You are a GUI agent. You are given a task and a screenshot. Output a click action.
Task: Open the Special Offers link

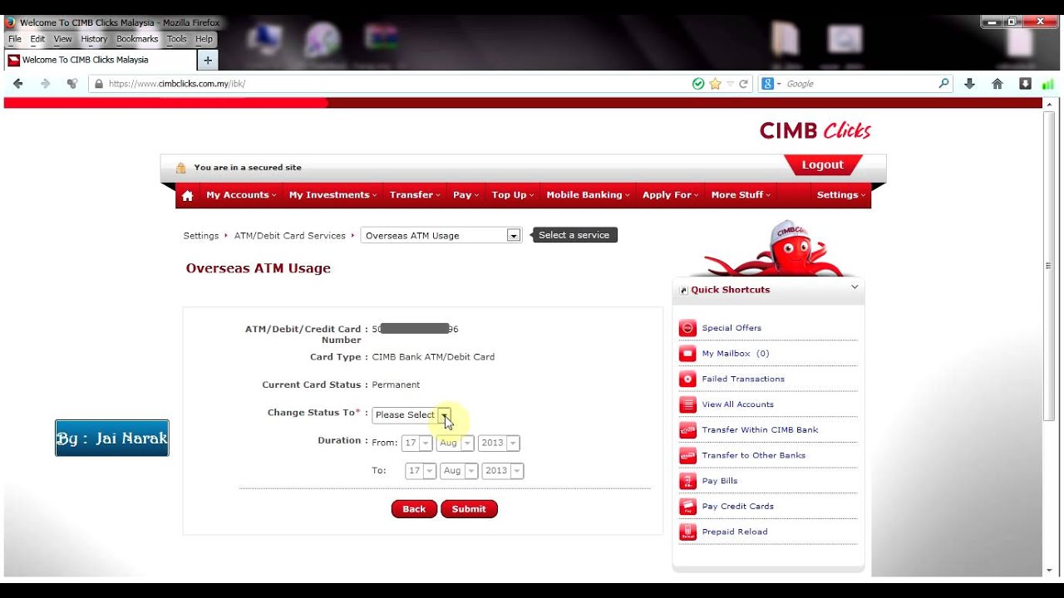(x=731, y=328)
